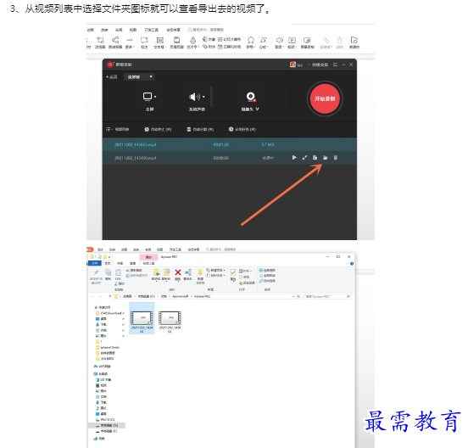Click the system sound speaker icon
The height and width of the screenshot is (448, 468).
194,97
